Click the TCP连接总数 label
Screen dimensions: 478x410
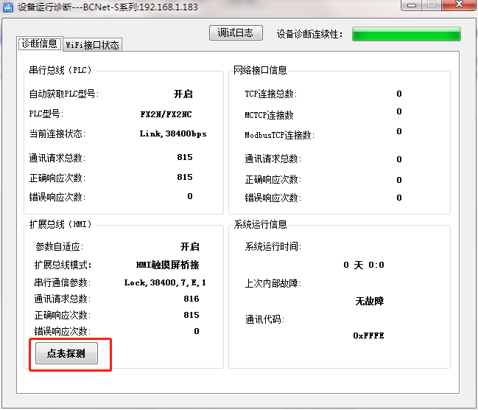point(270,94)
